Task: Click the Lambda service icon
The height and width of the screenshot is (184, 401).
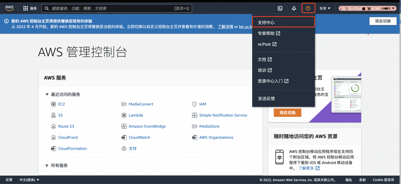Action: (124, 115)
